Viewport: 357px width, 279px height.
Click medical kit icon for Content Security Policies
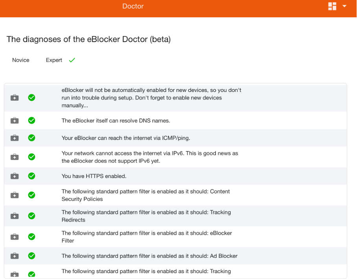tap(15, 195)
